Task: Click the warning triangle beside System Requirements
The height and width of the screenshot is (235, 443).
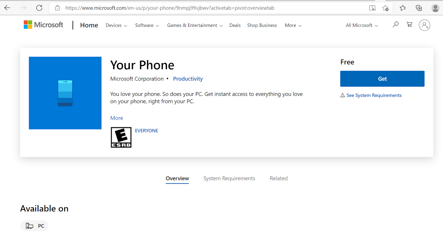Action: point(342,95)
